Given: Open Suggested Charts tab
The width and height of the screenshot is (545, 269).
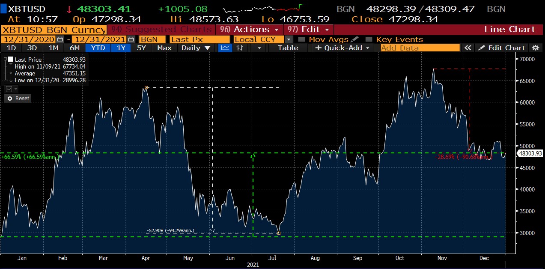Looking at the screenshot, I should click(161, 29).
